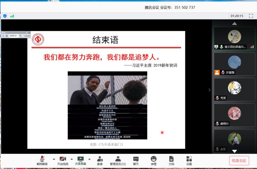Click the Invite (邀请) icon
The image size is (257, 169).
100,160
